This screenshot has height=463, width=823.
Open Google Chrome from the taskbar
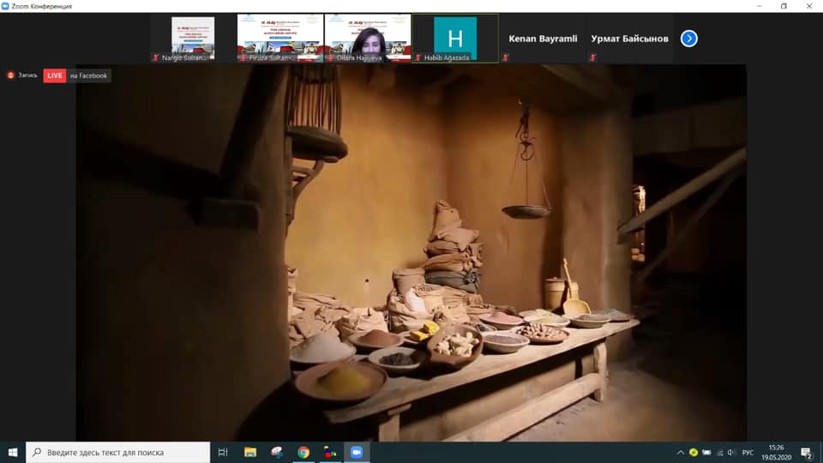click(303, 452)
